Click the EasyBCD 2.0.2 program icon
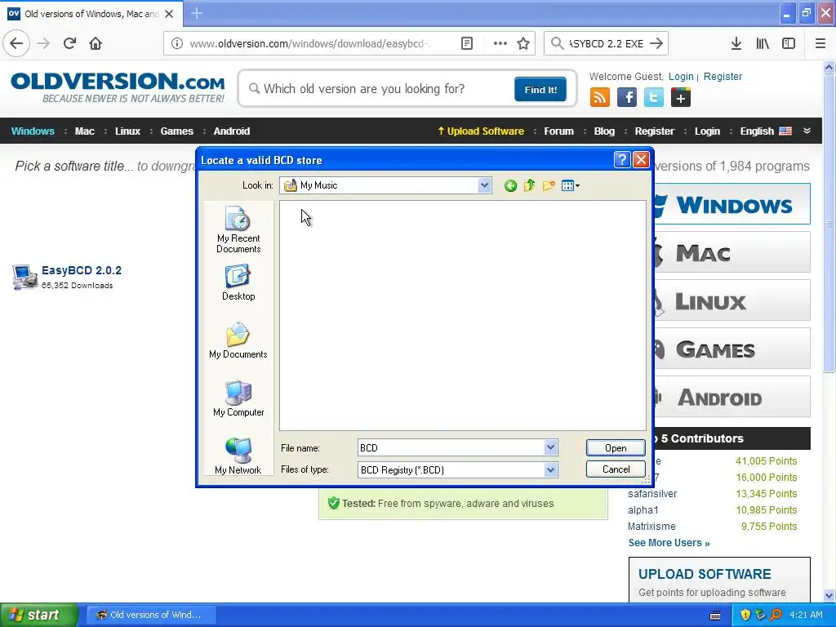Screen dimensions: 836x627 24,278
